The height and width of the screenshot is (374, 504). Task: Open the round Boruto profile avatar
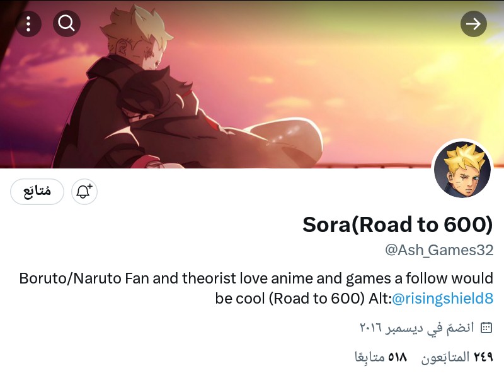pyautogui.click(x=462, y=169)
